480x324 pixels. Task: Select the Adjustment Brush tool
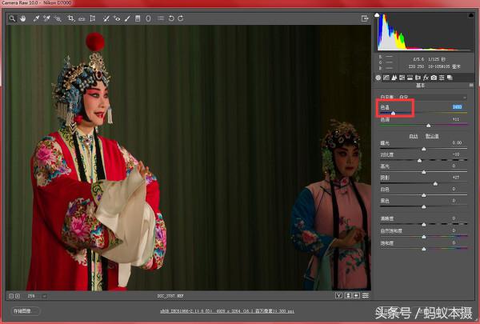click(x=127, y=18)
